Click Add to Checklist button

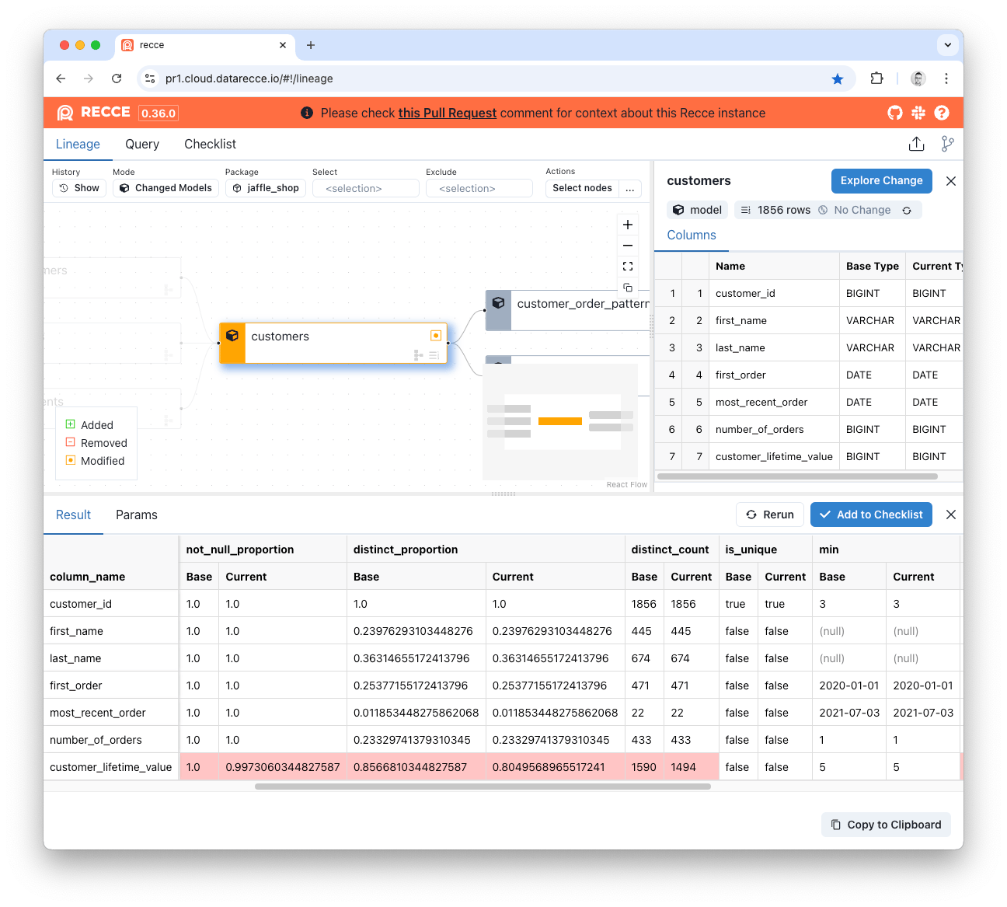click(871, 515)
